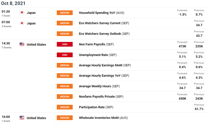Click MEDIUM badge next to Household Spending YoY

pos(65,13)
